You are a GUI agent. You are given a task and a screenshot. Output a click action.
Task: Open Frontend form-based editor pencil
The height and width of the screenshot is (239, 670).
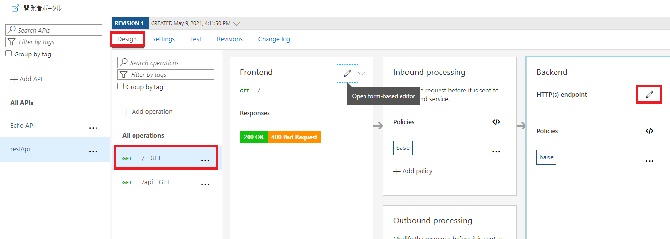click(x=347, y=74)
